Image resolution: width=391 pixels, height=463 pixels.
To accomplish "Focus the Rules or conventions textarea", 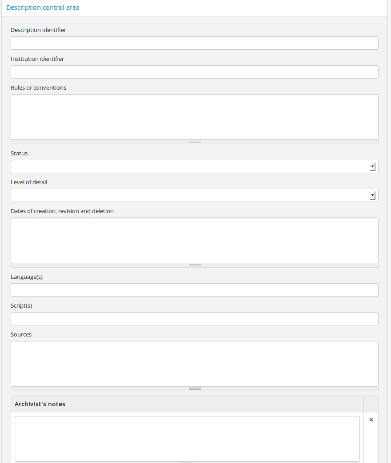I will (195, 117).
